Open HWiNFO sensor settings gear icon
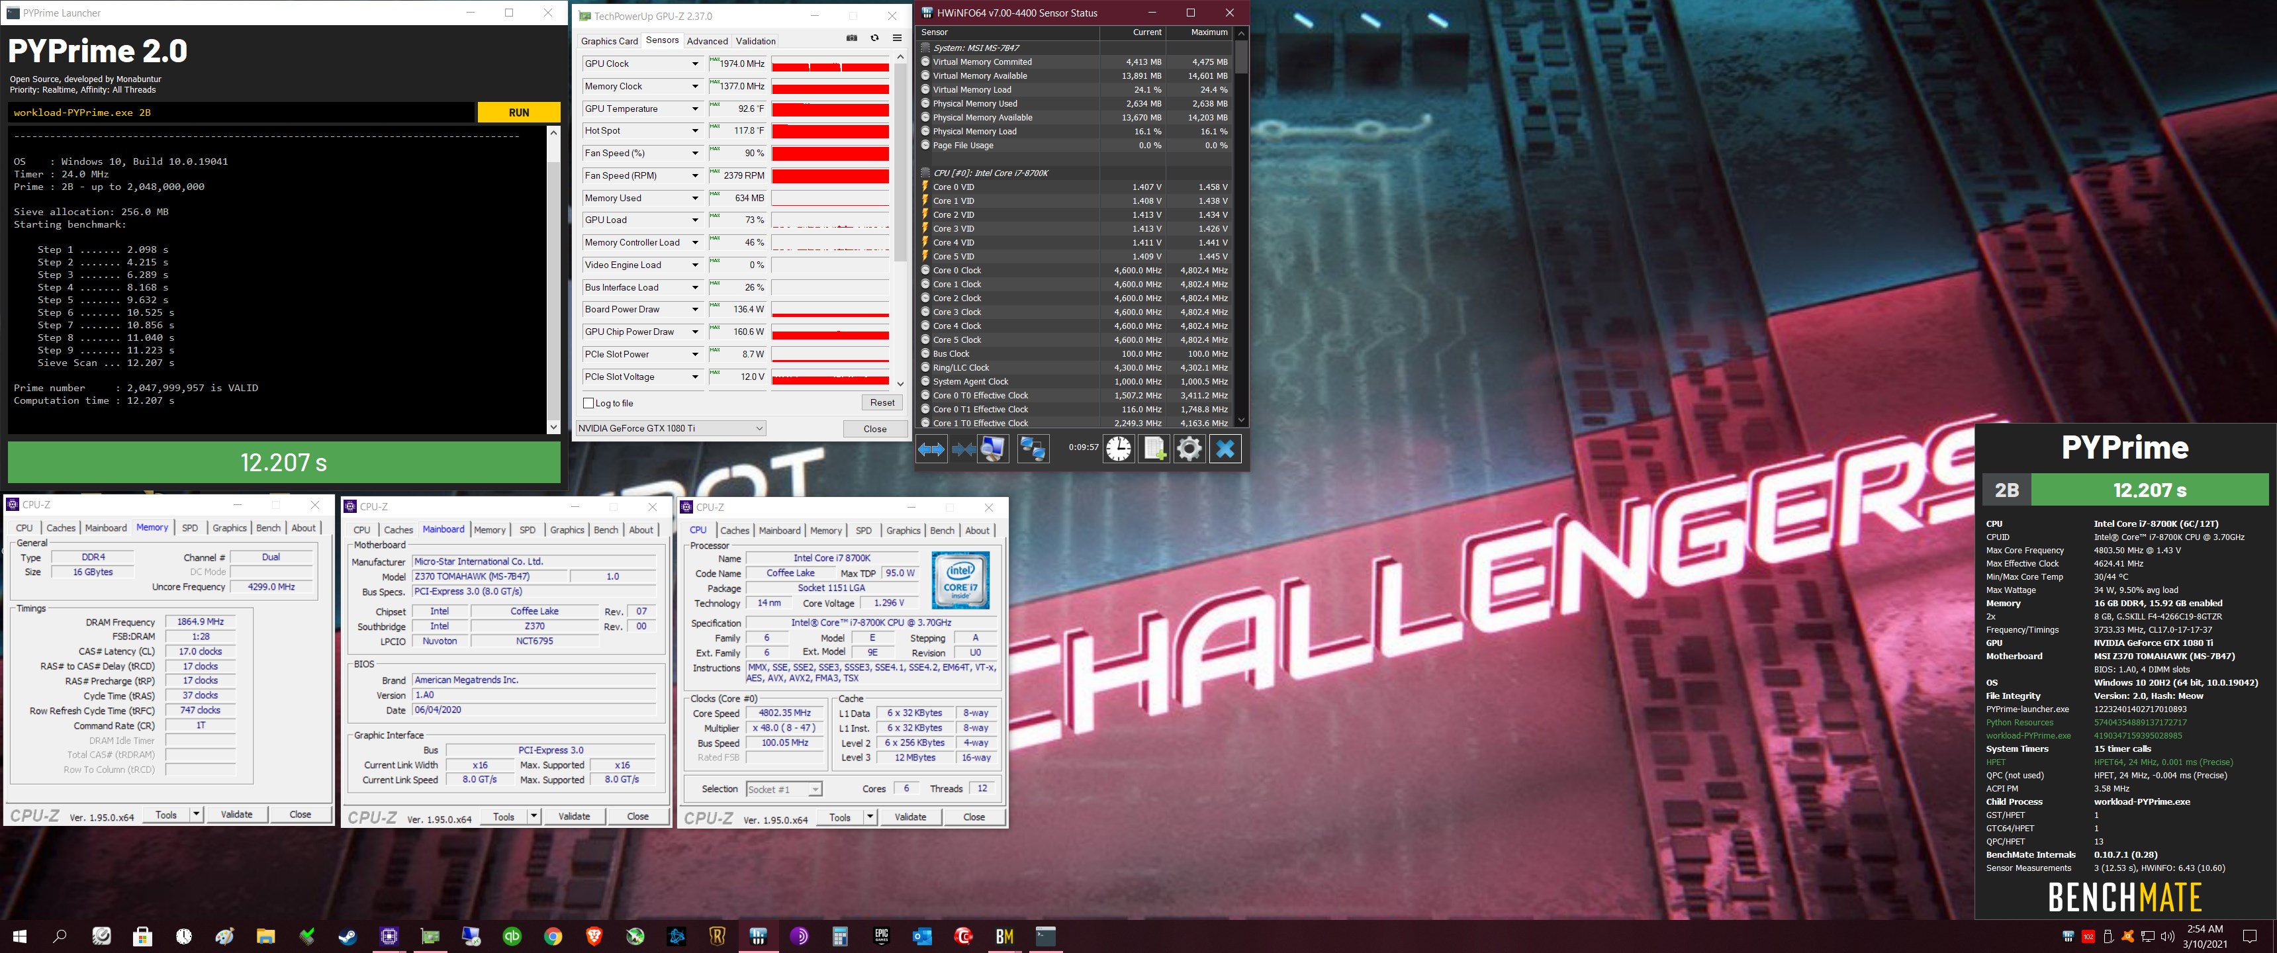Viewport: 2277px width, 953px height. [1189, 449]
